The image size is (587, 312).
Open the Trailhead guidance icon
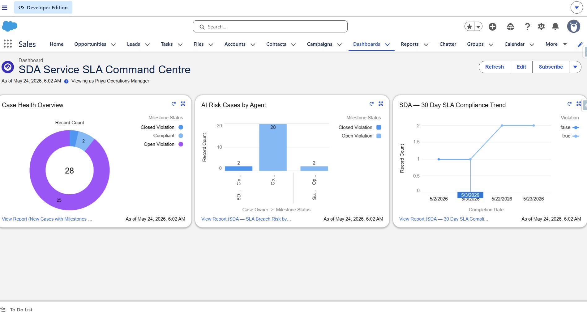pos(510,27)
